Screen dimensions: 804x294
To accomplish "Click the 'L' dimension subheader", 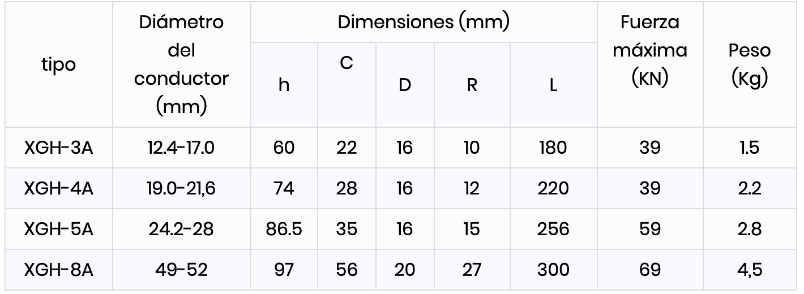I will point(553,85).
